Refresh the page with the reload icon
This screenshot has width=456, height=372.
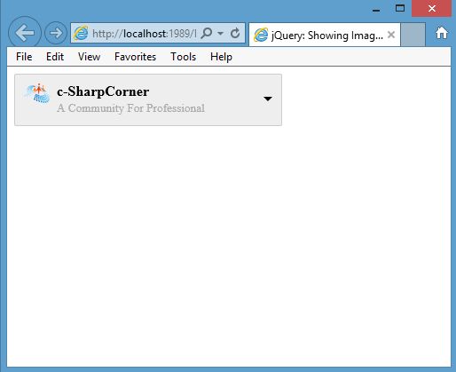[235, 33]
